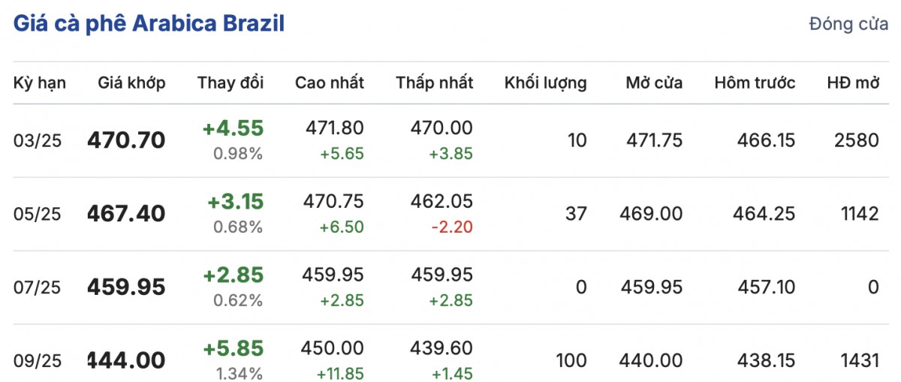Click the 'Giá khớp' column header
The width and height of the screenshot is (901, 382).
click(131, 83)
